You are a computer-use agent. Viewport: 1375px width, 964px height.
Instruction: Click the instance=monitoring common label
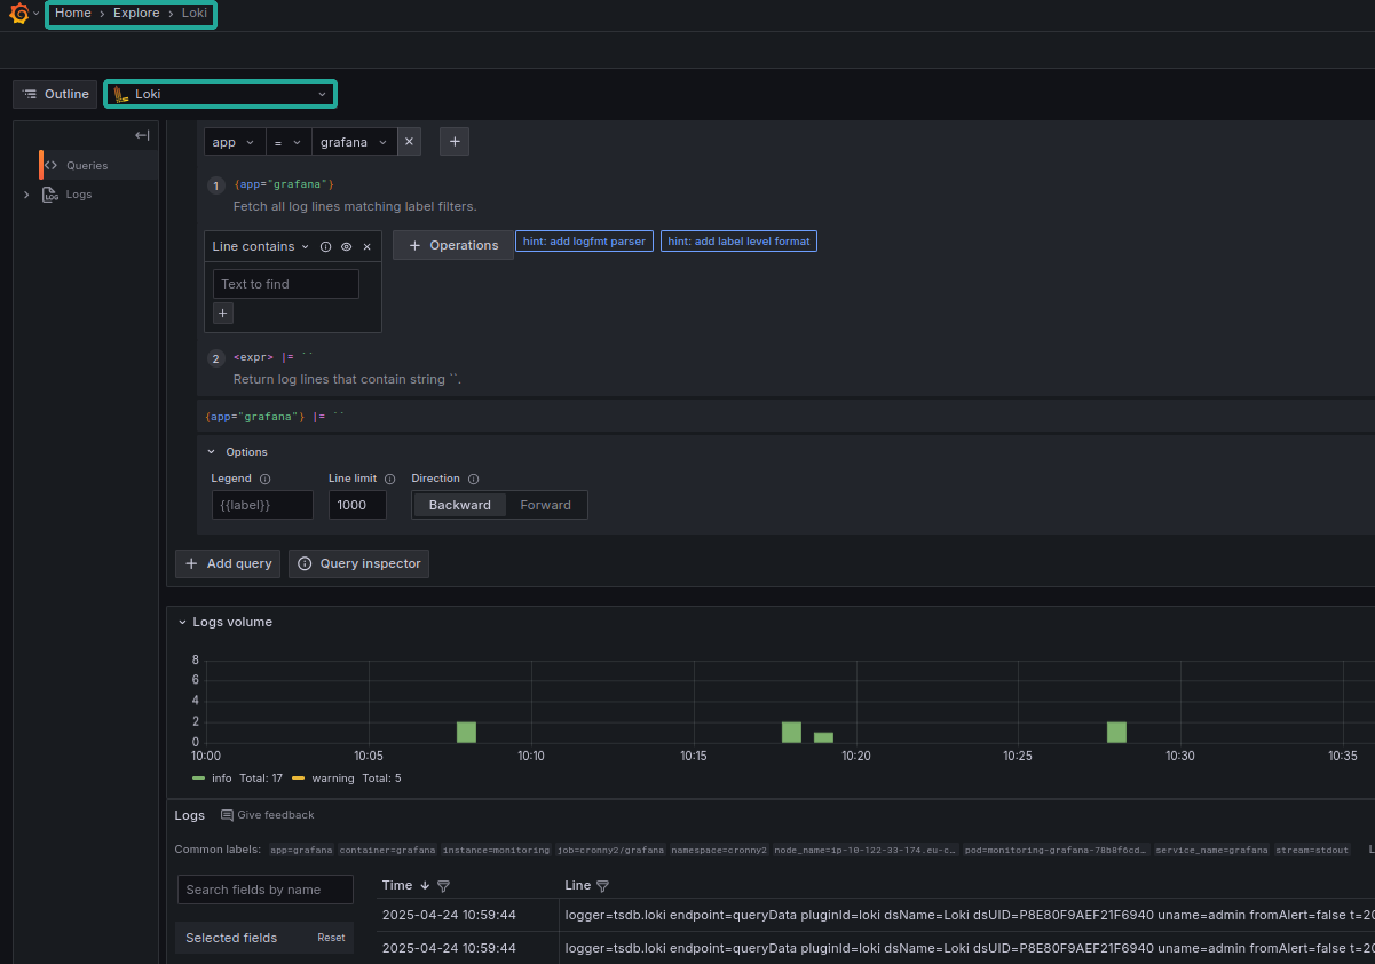(496, 850)
